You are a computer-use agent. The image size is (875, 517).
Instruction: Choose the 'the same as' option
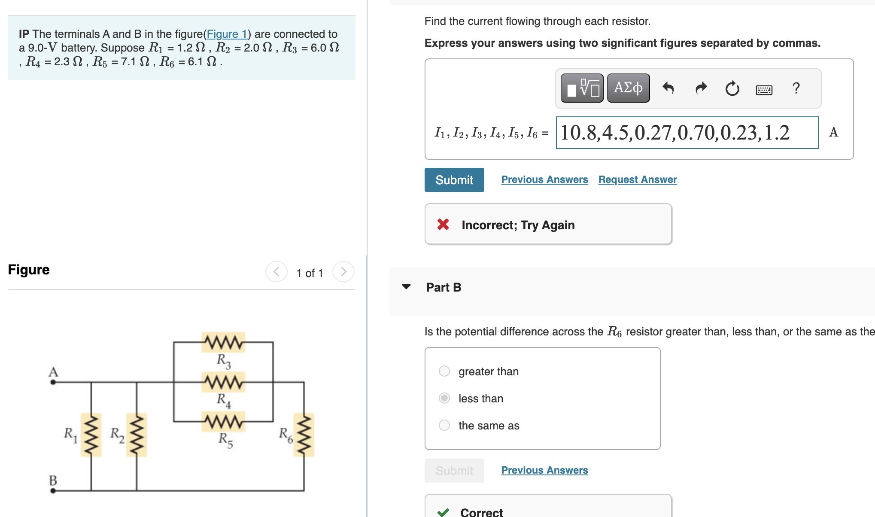(444, 425)
